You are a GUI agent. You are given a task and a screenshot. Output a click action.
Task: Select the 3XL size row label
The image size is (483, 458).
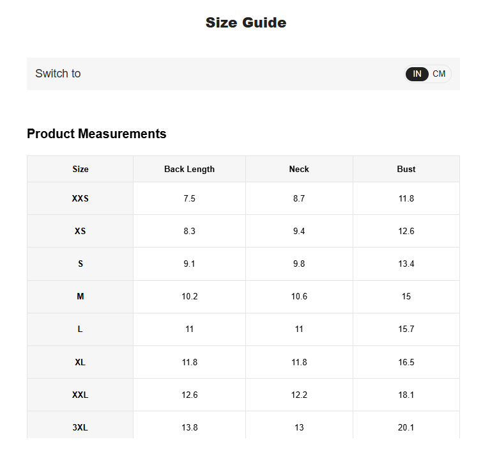tap(80, 427)
